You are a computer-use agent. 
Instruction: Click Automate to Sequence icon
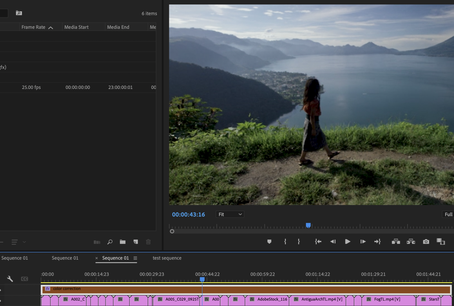(x=97, y=242)
